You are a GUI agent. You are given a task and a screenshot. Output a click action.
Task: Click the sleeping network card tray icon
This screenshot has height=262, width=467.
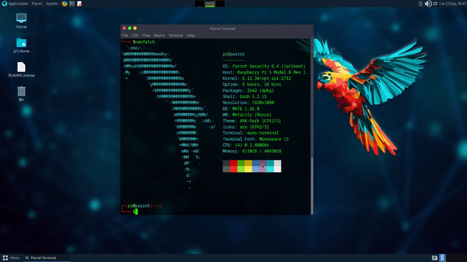coord(435,258)
